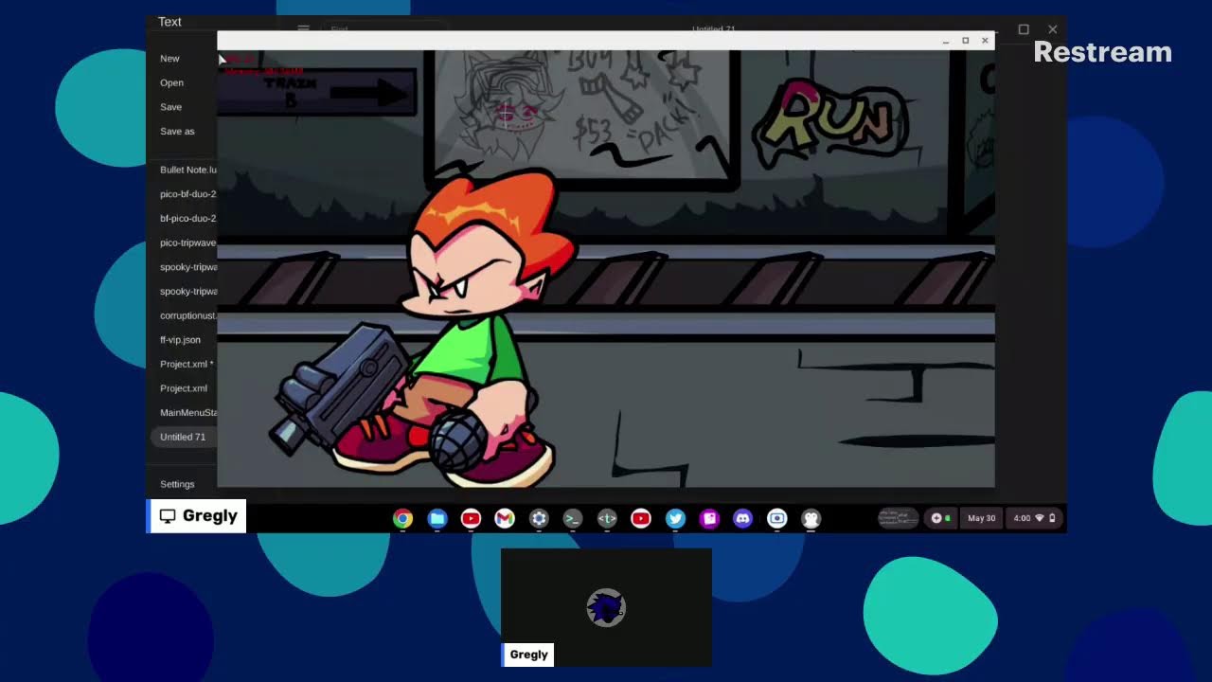Click the Gregly avatar thumbnail

tap(606, 608)
